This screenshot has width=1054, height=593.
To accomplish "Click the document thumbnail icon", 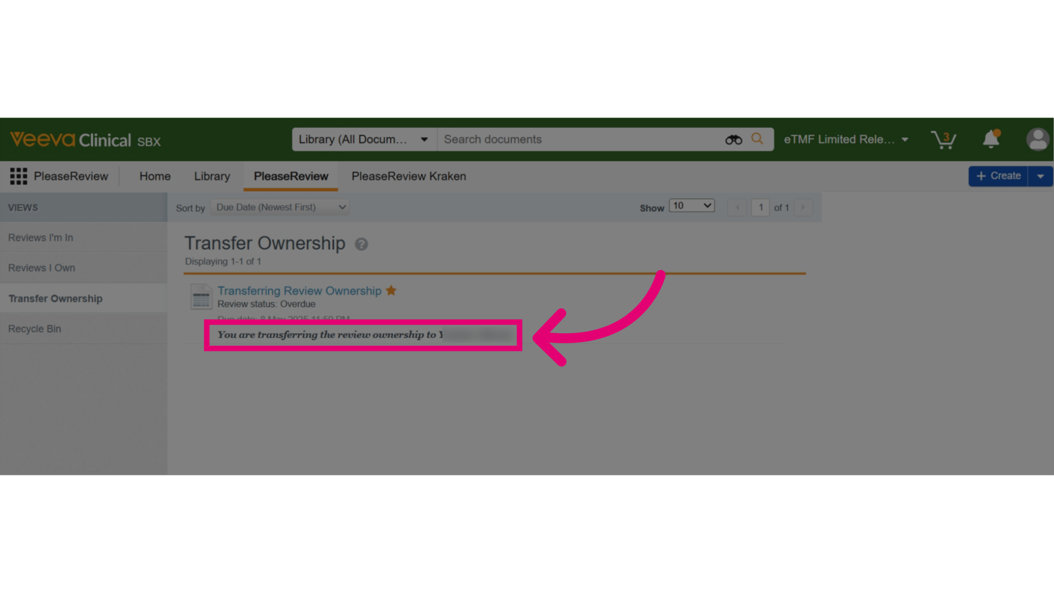I will pyautogui.click(x=201, y=296).
